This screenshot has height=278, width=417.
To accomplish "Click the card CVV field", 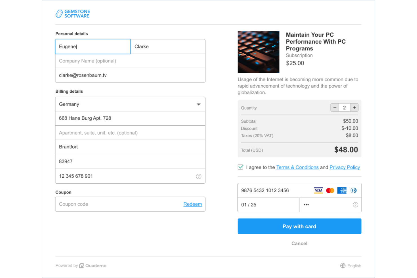I will pos(331,205).
